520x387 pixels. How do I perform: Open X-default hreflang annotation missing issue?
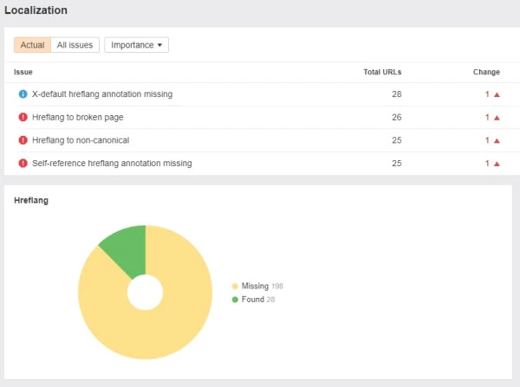pyautogui.click(x=101, y=94)
